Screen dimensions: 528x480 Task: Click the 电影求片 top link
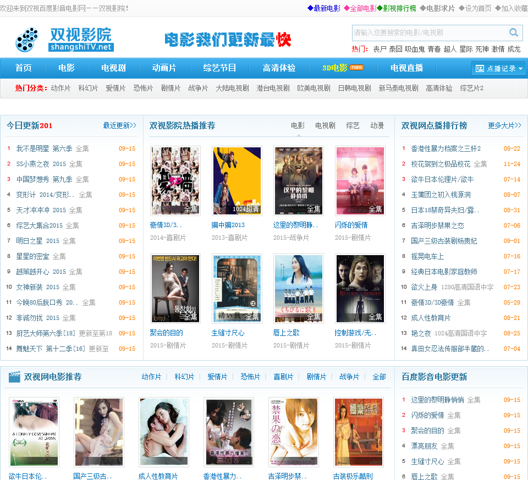point(437,8)
